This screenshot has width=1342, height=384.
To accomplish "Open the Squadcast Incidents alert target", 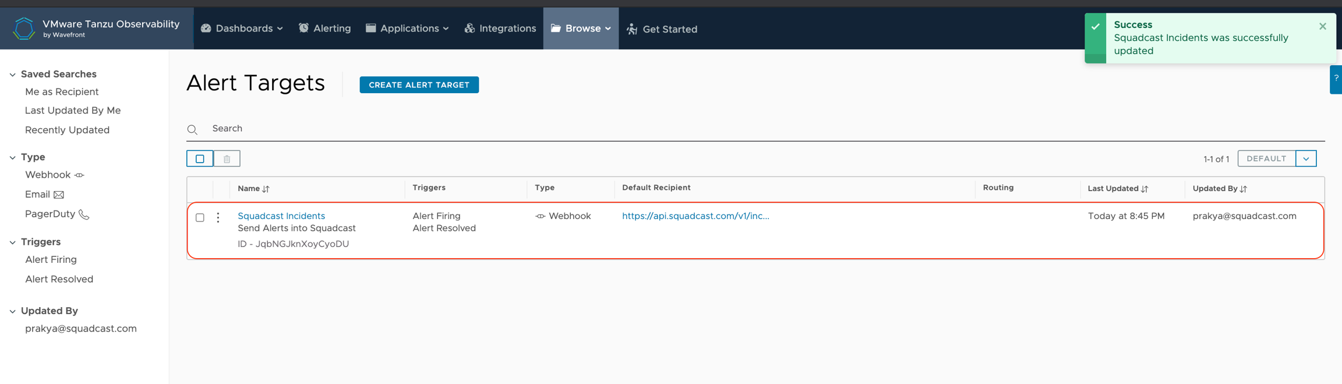I will click(x=281, y=216).
